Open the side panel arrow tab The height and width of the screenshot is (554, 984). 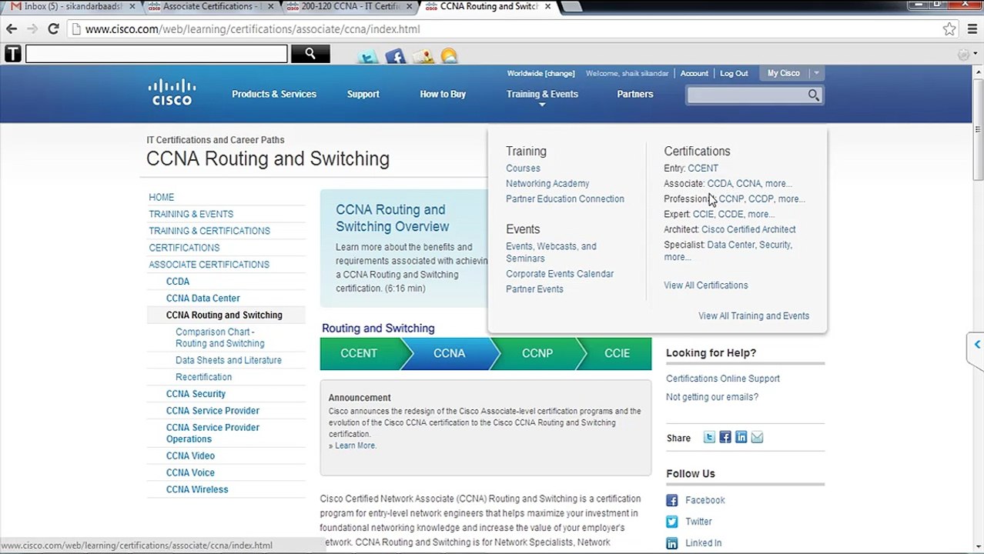(x=975, y=345)
